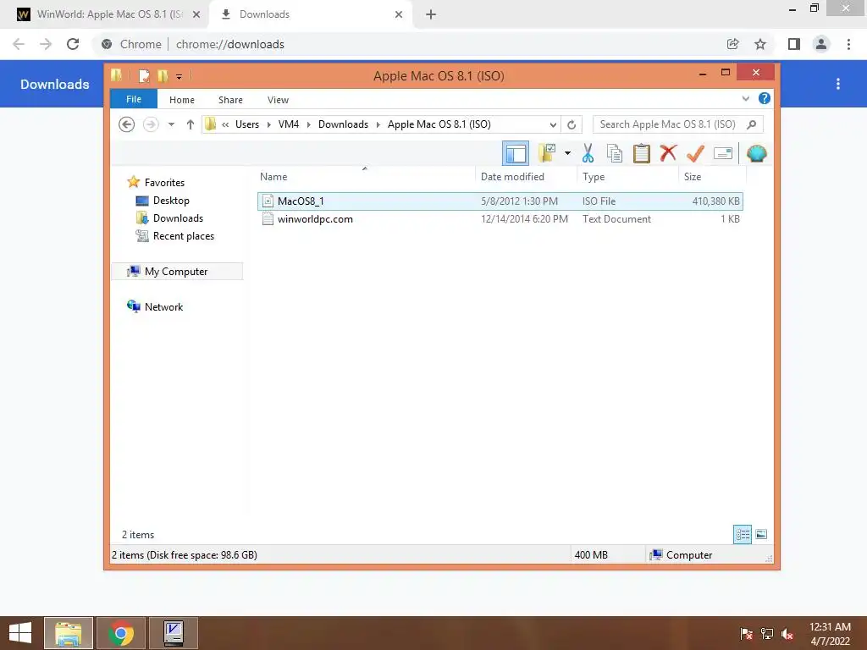This screenshot has width=867, height=650.
Task: Expand the address bar history dropdown
Action: (x=553, y=124)
